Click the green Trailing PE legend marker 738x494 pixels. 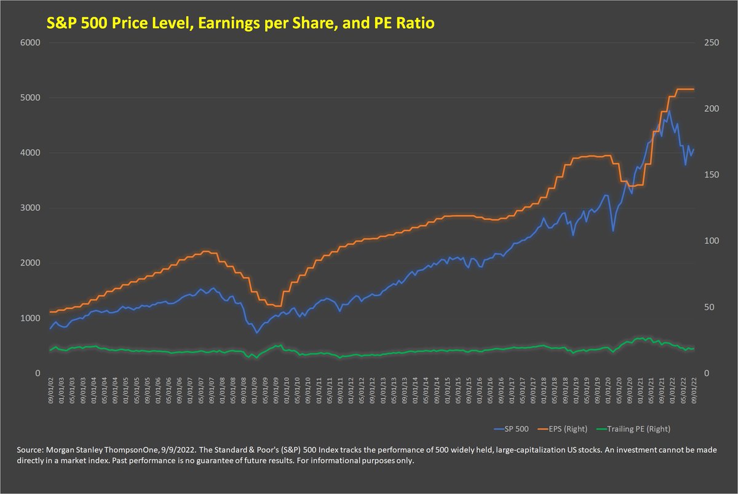point(601,428)
